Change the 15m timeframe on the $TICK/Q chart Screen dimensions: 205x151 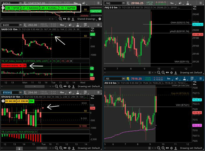click(62, 92)
